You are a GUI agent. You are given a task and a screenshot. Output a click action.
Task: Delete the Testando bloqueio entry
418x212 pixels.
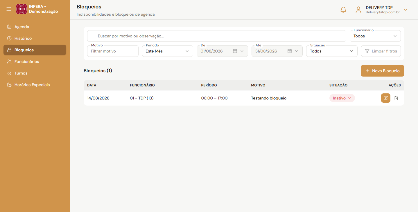pyautogui.click(x=396, y=98)
